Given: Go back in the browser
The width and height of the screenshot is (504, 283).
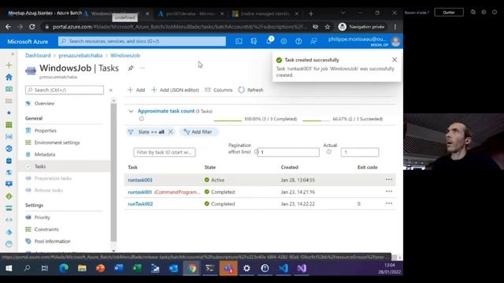Looking at the screenshot, I should coord(9,27).
